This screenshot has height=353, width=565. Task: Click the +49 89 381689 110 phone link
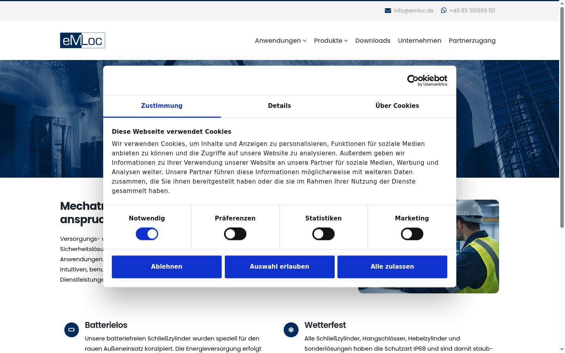point(472,11)
